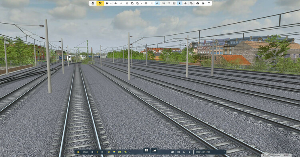This screenshot has height=157, width=300.
Task: Click the 12:00 time of day field
Action: (x=85, y=152)
